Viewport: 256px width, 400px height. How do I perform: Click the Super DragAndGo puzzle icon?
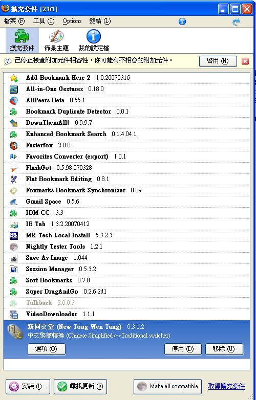coord(14,292)
